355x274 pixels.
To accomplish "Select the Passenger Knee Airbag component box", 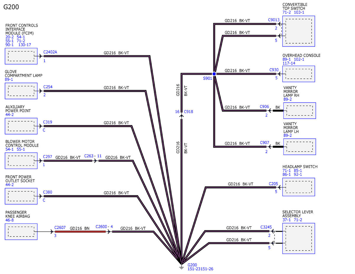I will click(21, 231).
